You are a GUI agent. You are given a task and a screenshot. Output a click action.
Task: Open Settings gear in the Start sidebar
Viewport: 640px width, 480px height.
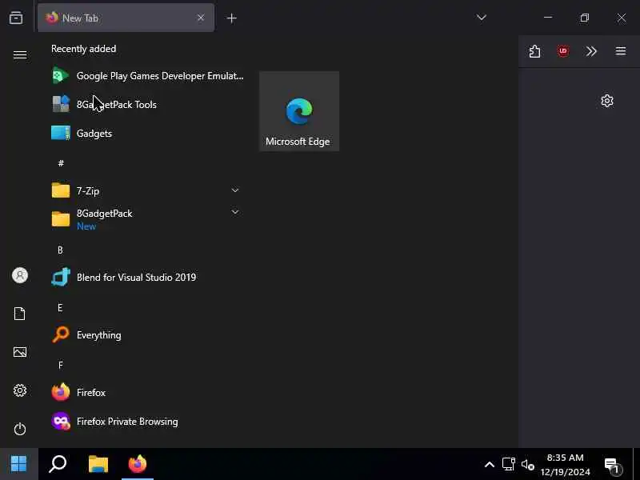pyautogui.click(x=19, y=390)
